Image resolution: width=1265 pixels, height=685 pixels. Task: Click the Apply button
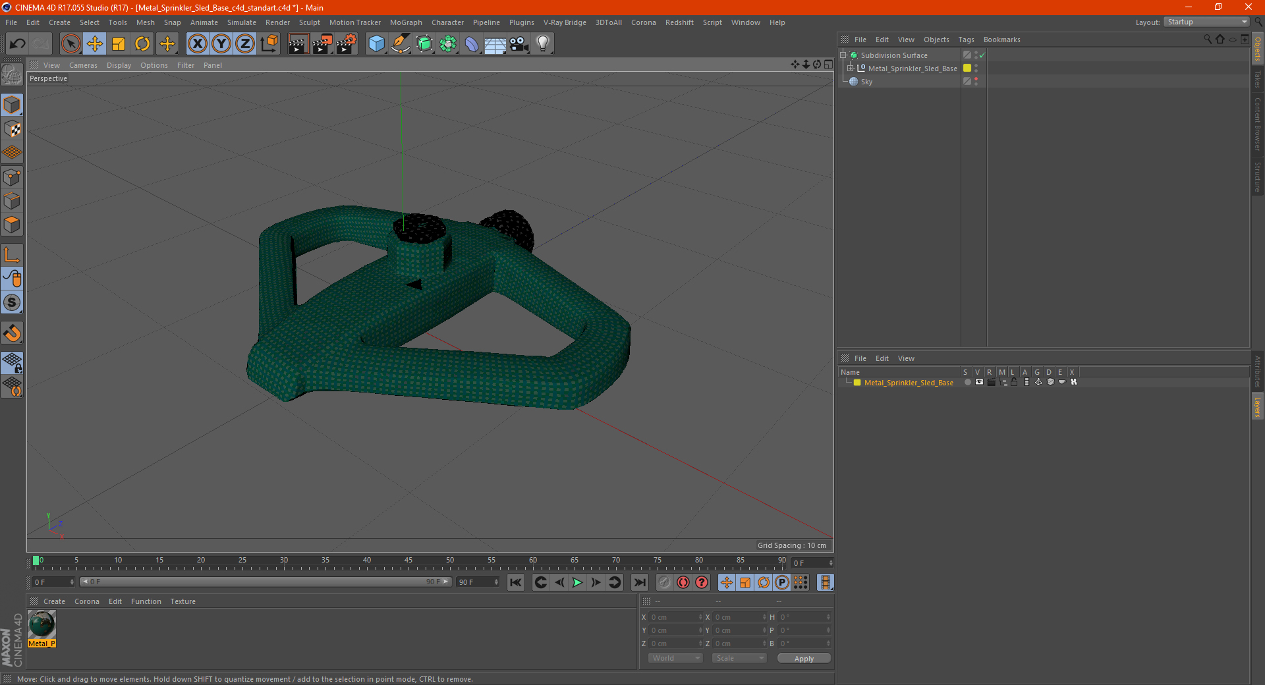pos(804,659)
